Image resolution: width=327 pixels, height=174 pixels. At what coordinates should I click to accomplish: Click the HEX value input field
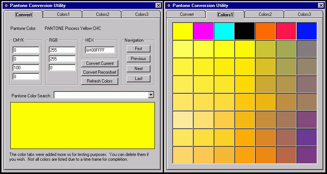coord(100,50)
